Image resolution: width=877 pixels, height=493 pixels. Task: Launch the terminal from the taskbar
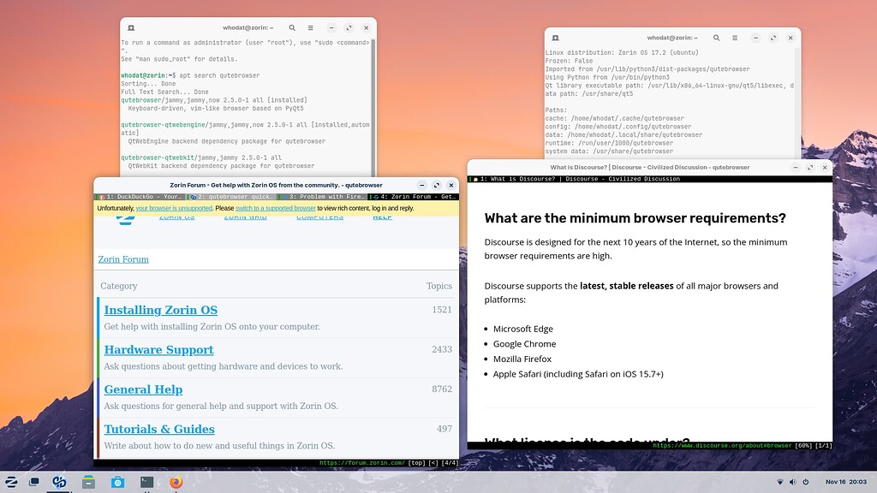click(146, 482)
